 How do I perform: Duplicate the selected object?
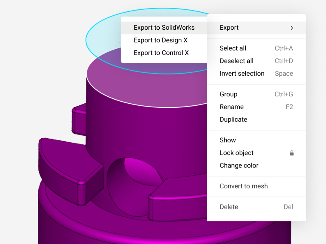[x=233, y=120]
